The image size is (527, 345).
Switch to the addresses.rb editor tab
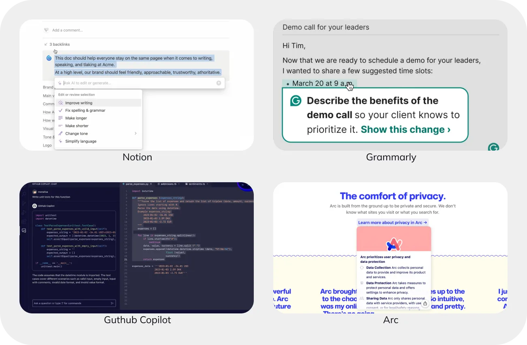(x=169, y=184)
